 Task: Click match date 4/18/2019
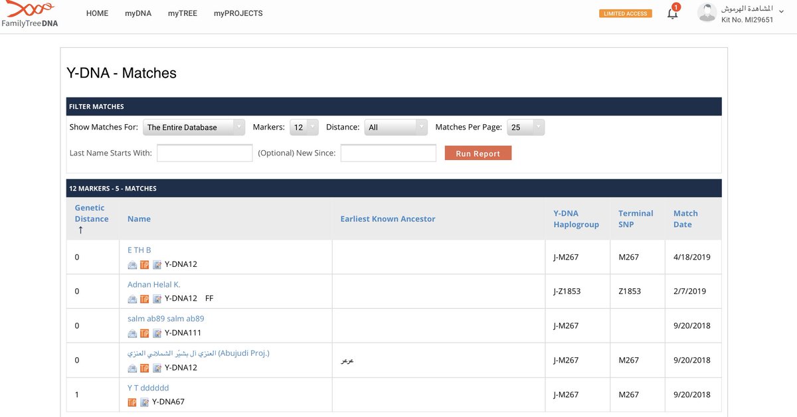tap(691, 257)
